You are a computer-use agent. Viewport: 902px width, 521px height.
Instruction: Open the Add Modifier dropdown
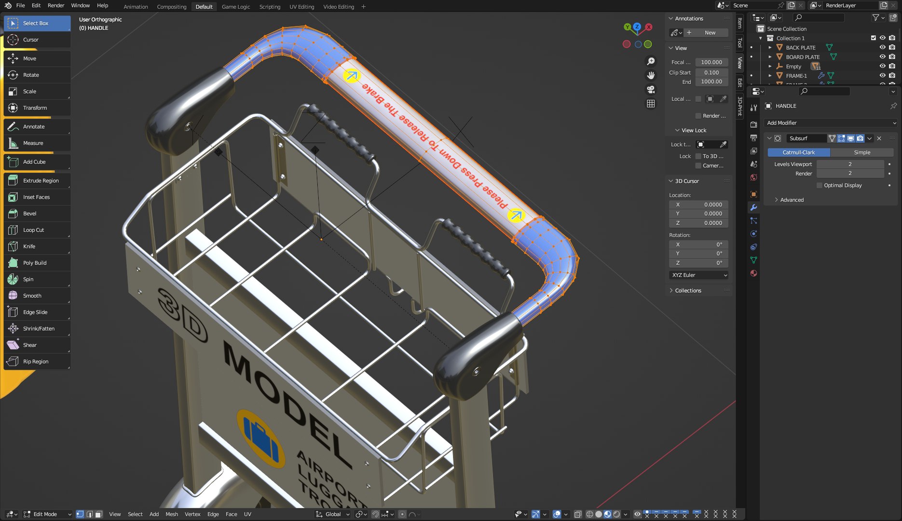831,123
